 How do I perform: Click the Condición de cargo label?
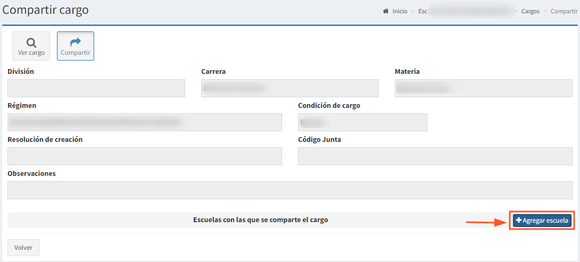pyautogui.click(x=329, y=106)
